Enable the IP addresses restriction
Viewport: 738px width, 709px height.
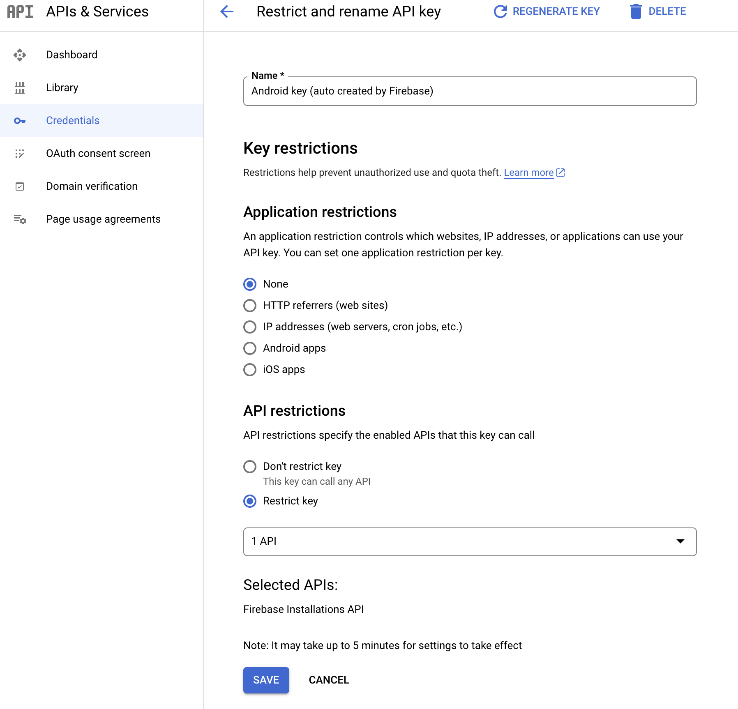click(x=249, y=327)
